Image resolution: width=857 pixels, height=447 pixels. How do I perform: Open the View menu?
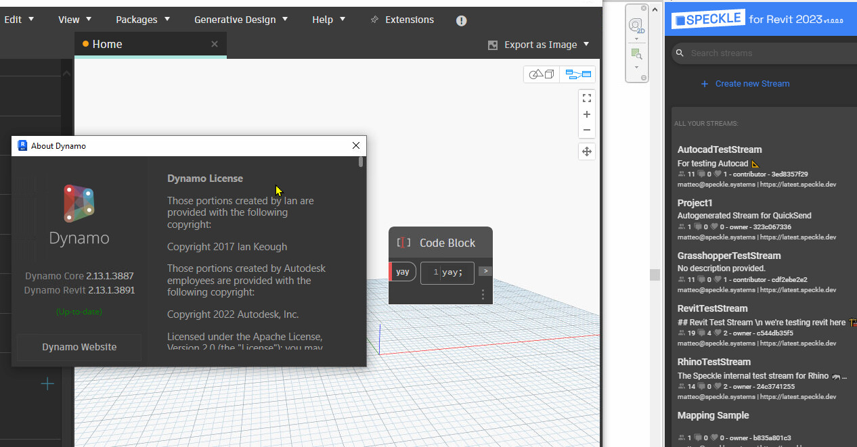pyautogui.click(x=74, y=20)
